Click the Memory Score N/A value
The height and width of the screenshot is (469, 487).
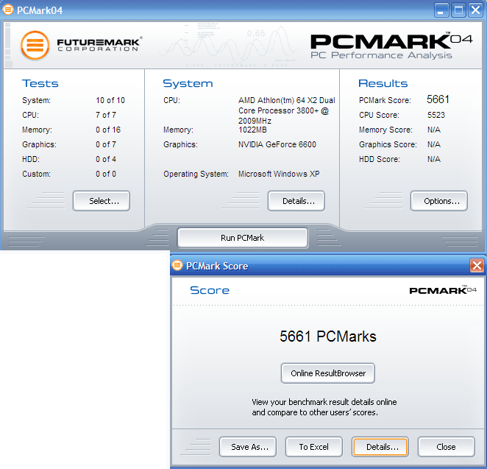click(x=434, y=130)
